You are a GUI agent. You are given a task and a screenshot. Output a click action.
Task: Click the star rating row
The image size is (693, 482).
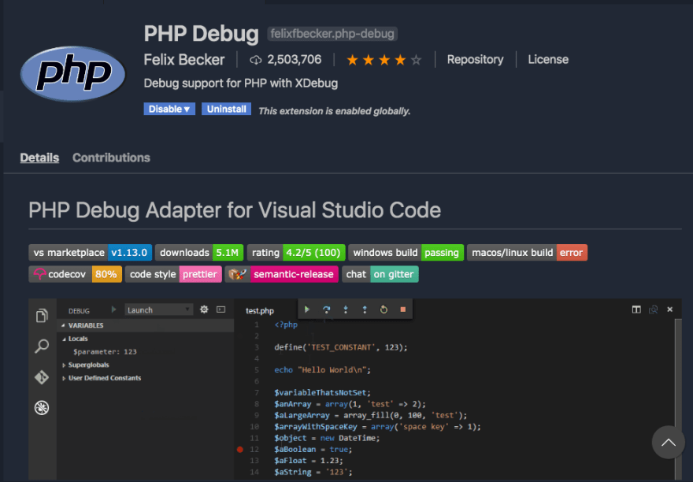pyautogui.click(x=384, y=60)
